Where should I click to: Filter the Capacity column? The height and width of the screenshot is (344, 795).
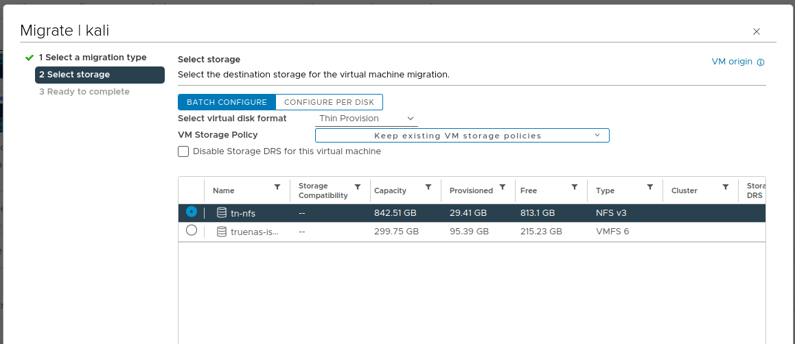pos(428,187)
